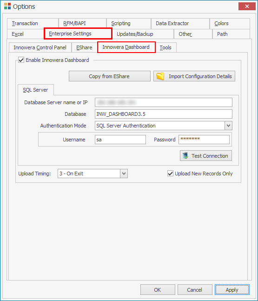258x301 pixels.
Task: Click the Username field containing sa
Action: coord(120,140)
